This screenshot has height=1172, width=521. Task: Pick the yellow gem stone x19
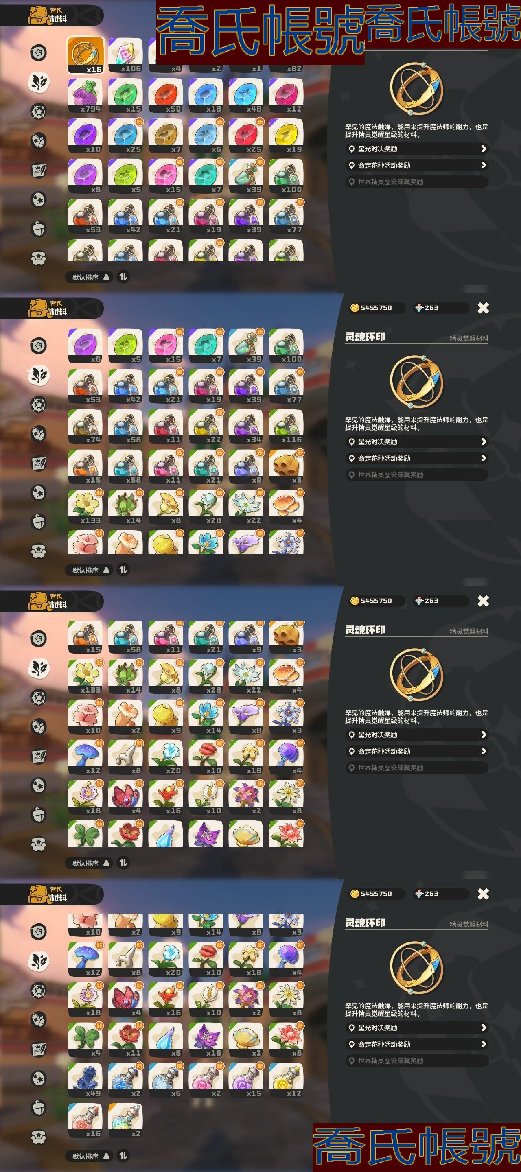(286, 136)
